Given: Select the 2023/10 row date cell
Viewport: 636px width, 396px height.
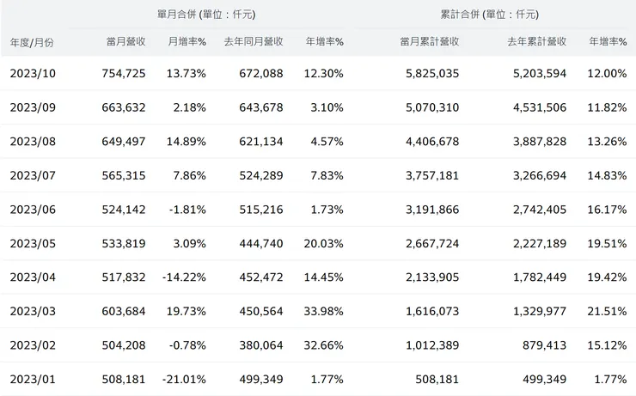Looking at the screenshot, I should coord(32,74).
